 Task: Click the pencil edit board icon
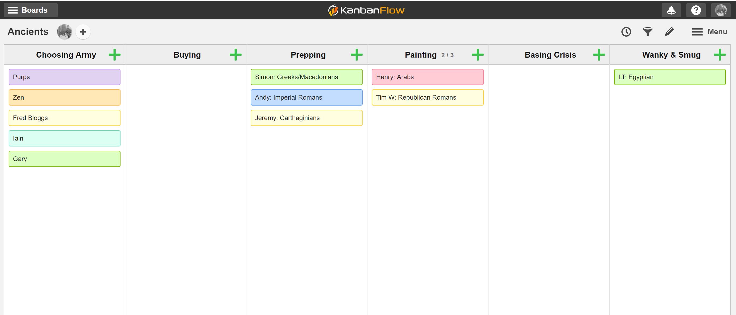point(669,32)
